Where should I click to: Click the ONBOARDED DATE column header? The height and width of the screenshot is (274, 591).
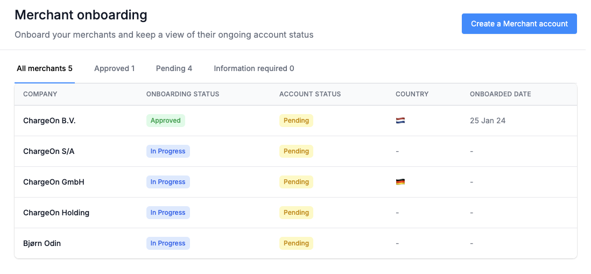point(501,94)
